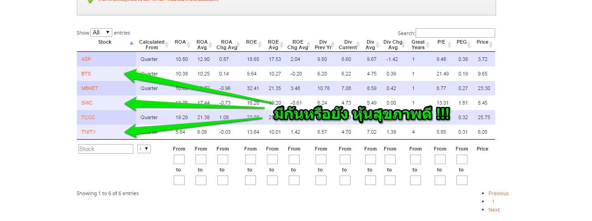This screenshot has height=221, width=592.
Task: Click the ROE From filter box
Action: point(251,160)
